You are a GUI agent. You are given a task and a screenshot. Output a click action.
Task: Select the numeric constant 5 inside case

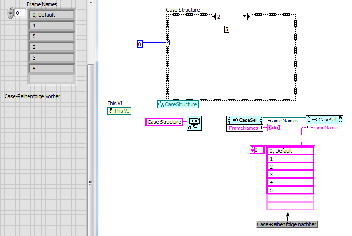click(x=227, y=29)
